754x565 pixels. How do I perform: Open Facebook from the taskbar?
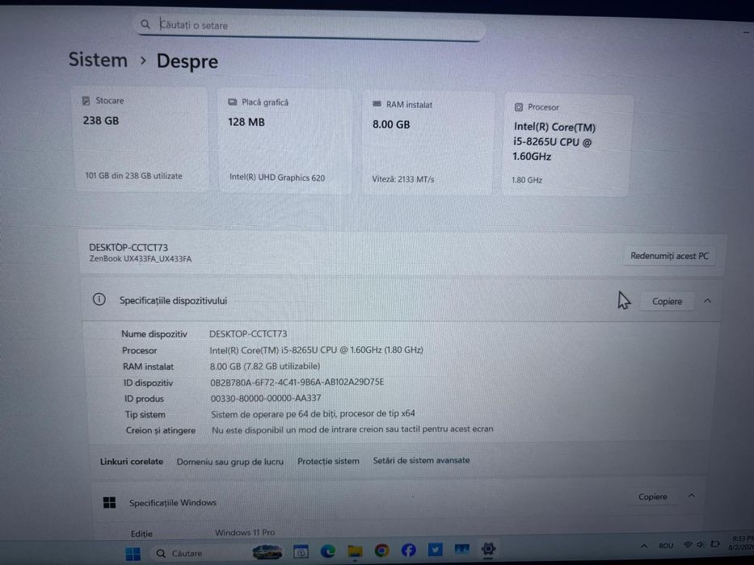(x=408, y=550)
